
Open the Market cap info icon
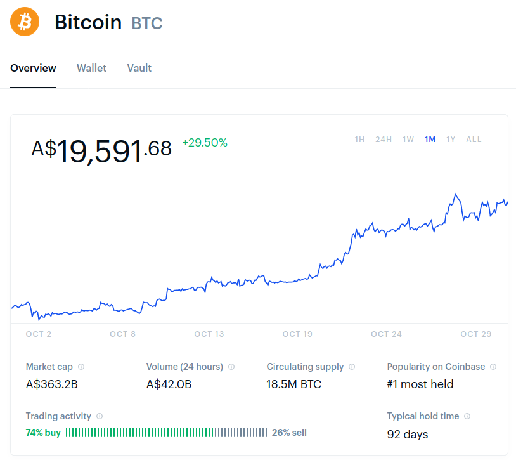(81, 367)
